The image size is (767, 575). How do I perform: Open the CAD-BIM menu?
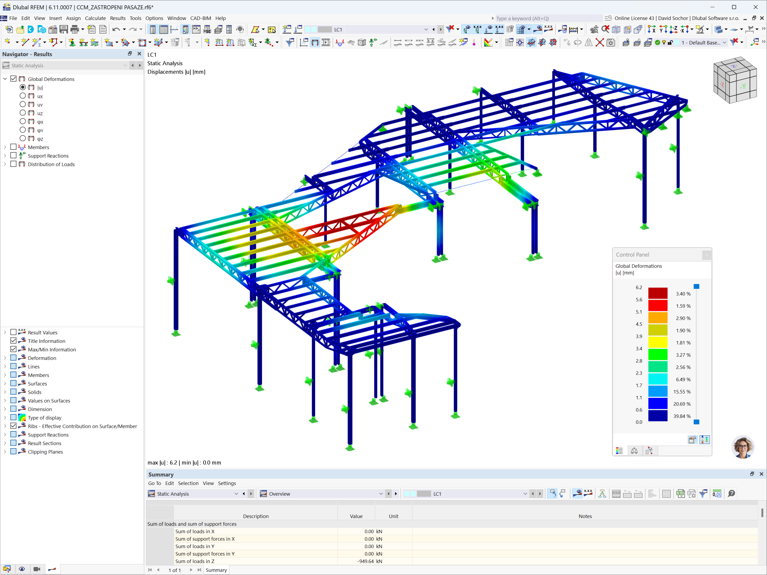click(201, 18)
